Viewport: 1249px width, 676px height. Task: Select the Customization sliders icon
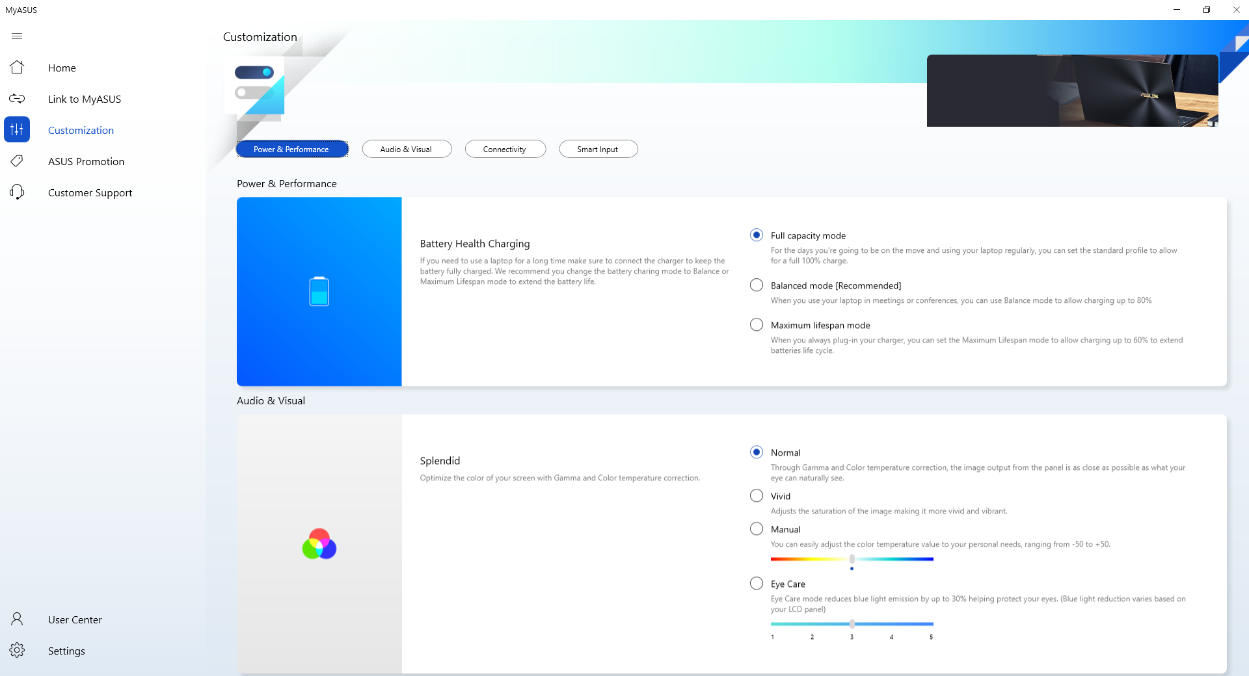[x=17, y=130]
